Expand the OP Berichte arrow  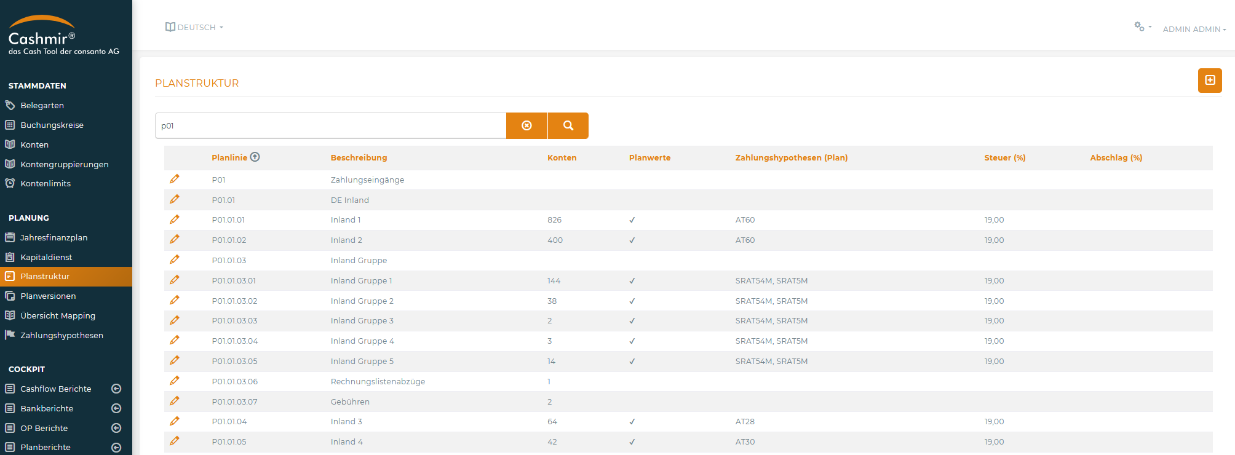click(x=116, y=428)
